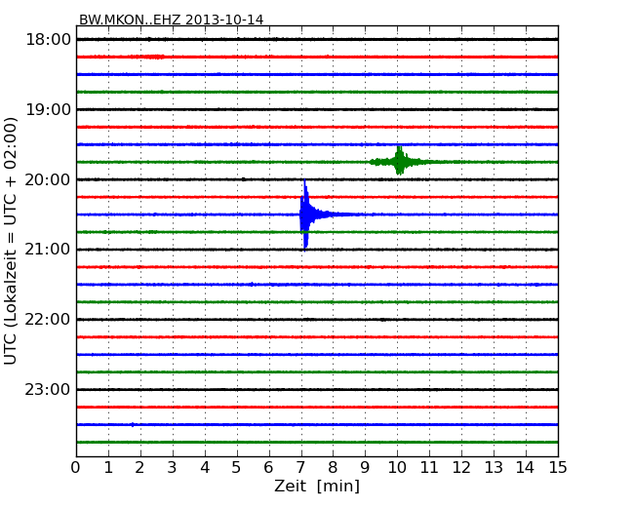
Task: Click the x-axis label Zeit [min]
Action: click(x=317, y=486)
